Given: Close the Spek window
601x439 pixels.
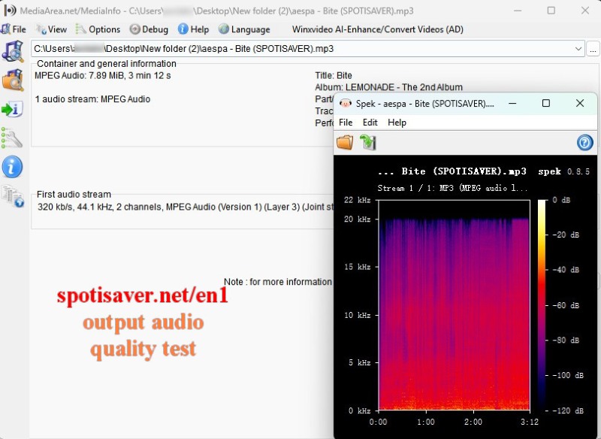Looking at the screenshot, I should tap(580, 103).
